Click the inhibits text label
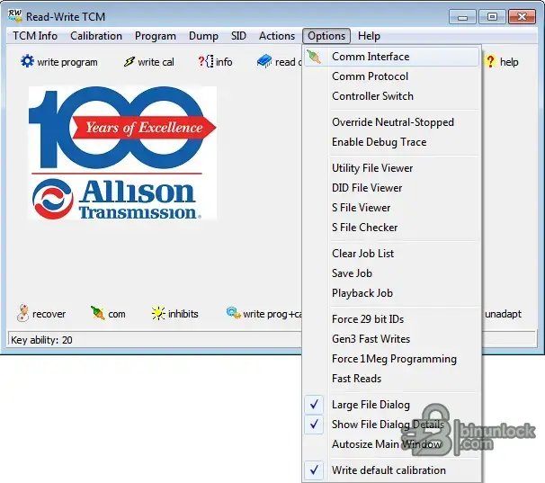The height and width of the screenshot is (483, 545). coord(183,314)
